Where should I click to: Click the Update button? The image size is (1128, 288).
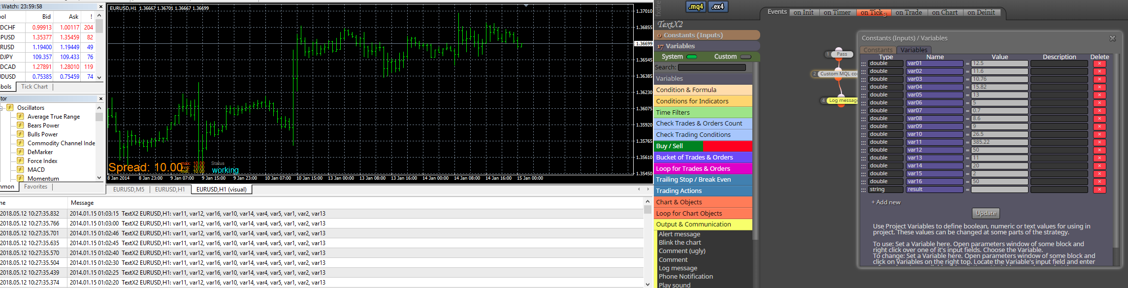tap(986, 213)
